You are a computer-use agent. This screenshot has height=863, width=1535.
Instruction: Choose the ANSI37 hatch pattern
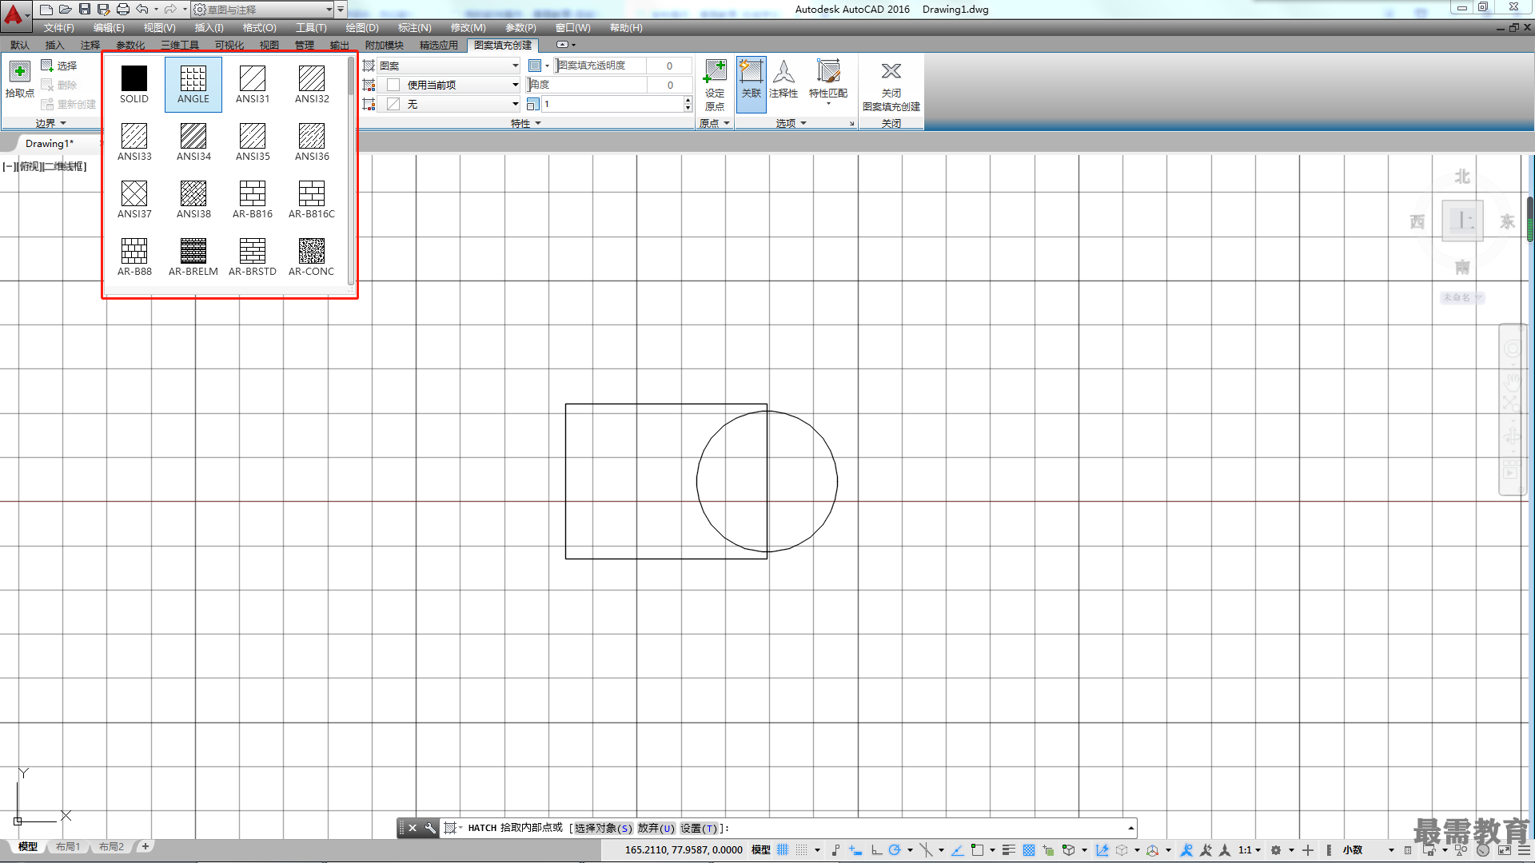[134, 200]
